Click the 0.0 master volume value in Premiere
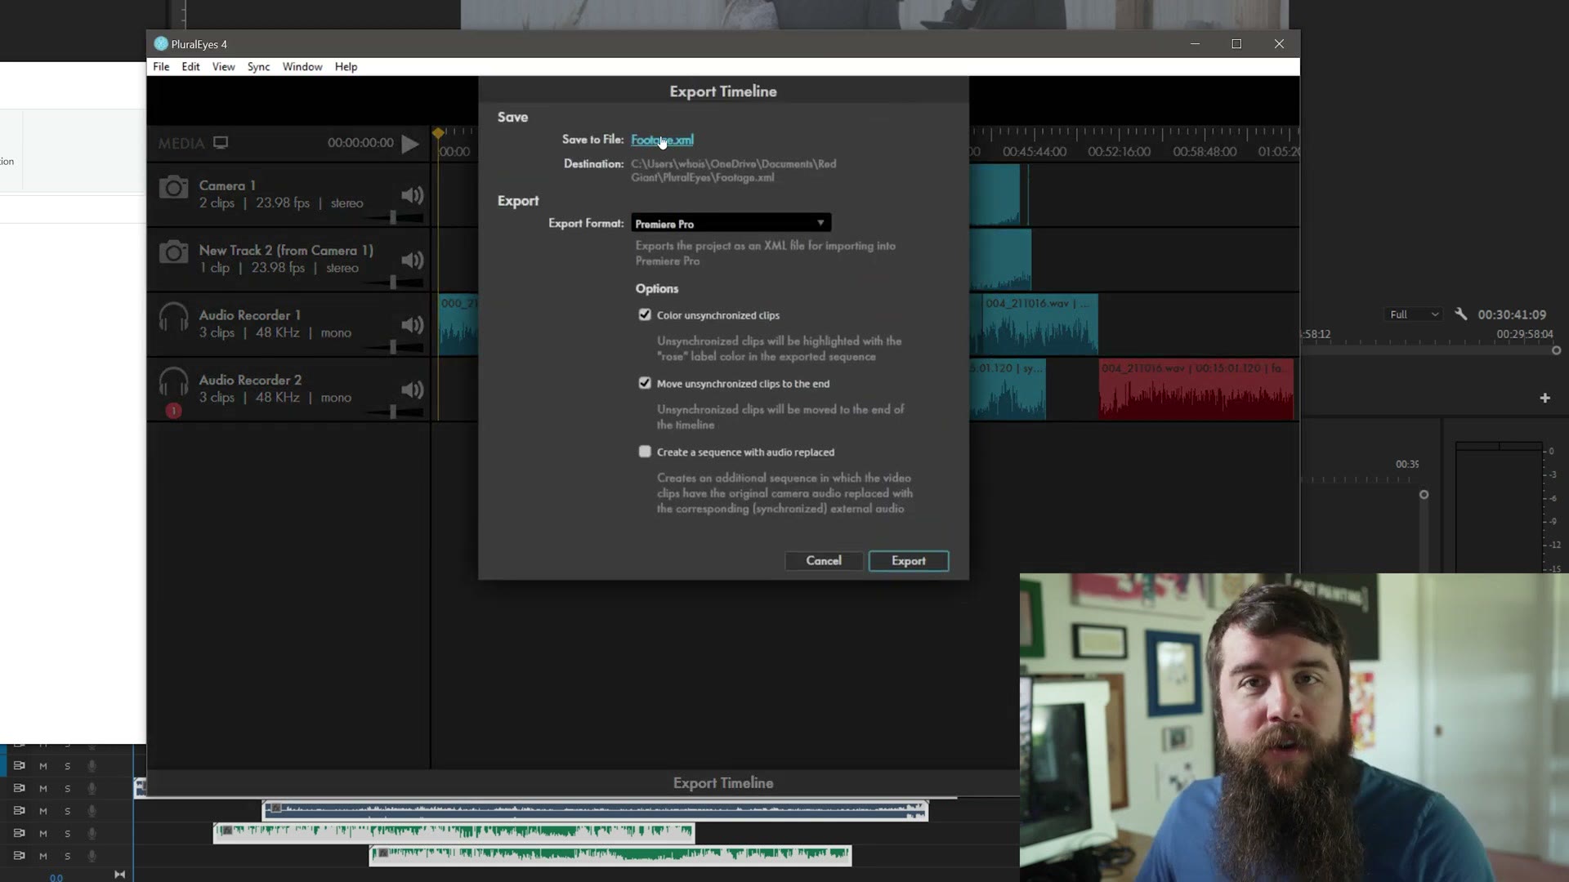Viewport: 1569px width, 882px height. [56, 878]
